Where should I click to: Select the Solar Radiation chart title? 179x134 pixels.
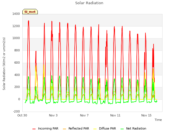pyautogui.click(x=89, y=3)
